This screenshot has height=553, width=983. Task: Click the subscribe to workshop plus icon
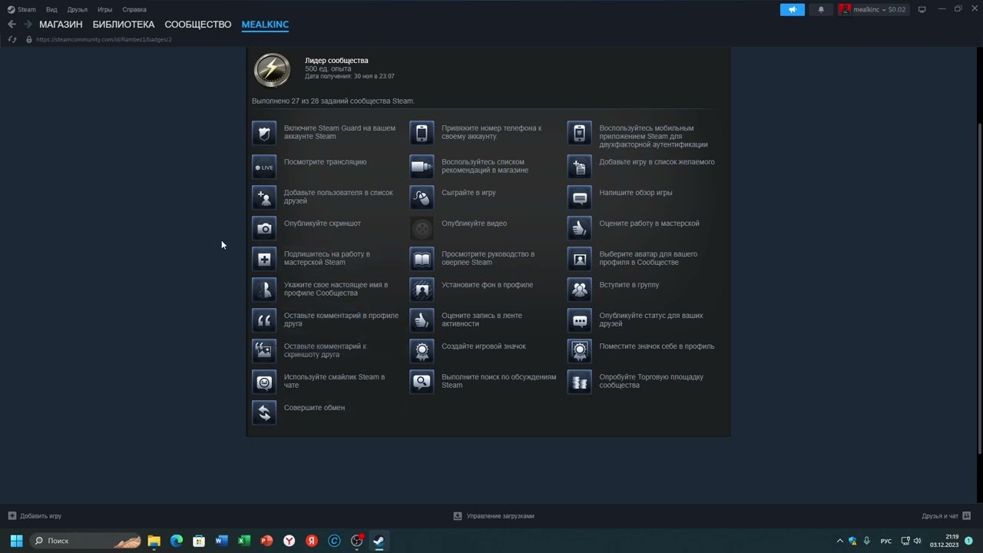pyautogui.click(x=264, y=259)
